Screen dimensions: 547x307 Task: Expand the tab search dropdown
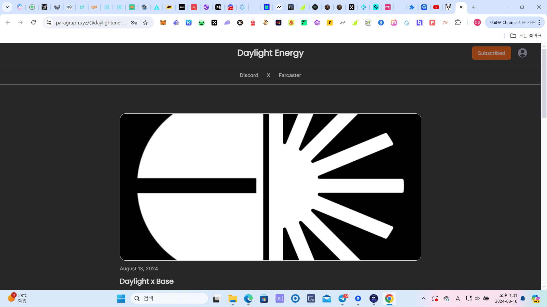tap(7, 7)
